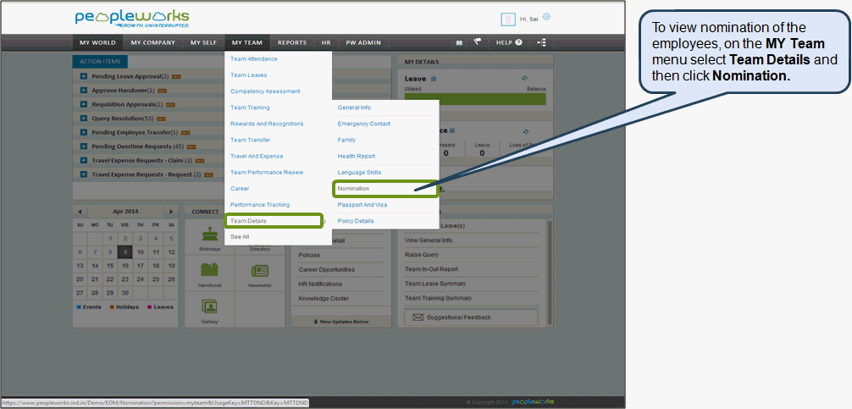Choose Emergency Contact submenu item

[x=364, y=124]
